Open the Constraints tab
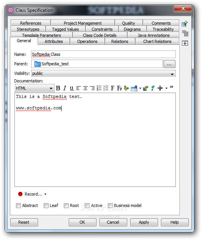202x240 pixels. (x=102, y=29)
